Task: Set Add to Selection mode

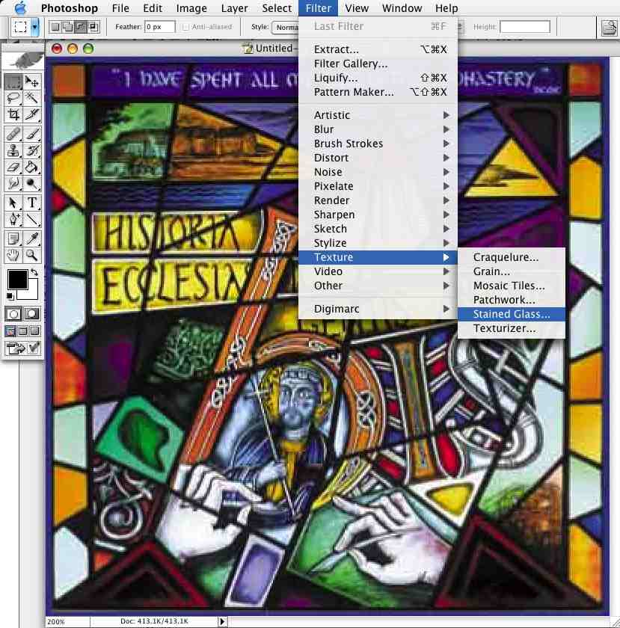Action: pos(68,27)
